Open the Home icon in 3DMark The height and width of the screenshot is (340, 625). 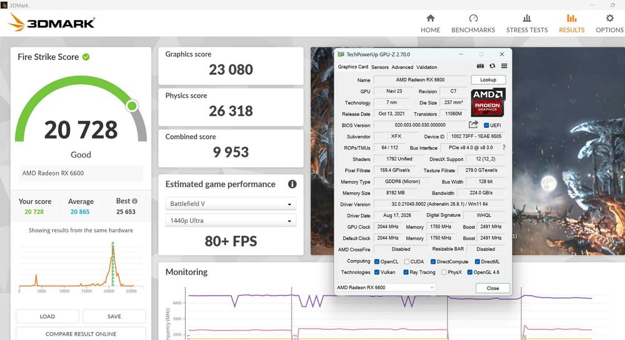[x=430, y=18]
